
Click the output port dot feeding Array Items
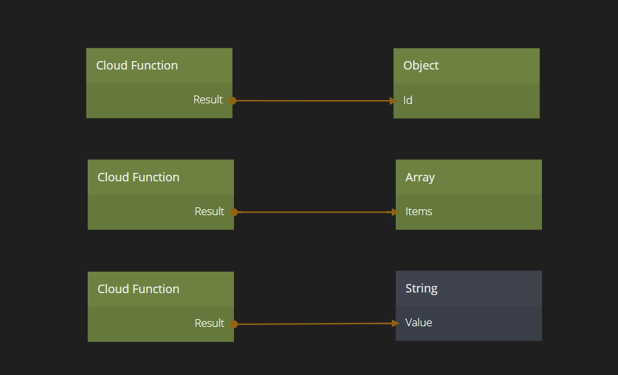point(234,212)
